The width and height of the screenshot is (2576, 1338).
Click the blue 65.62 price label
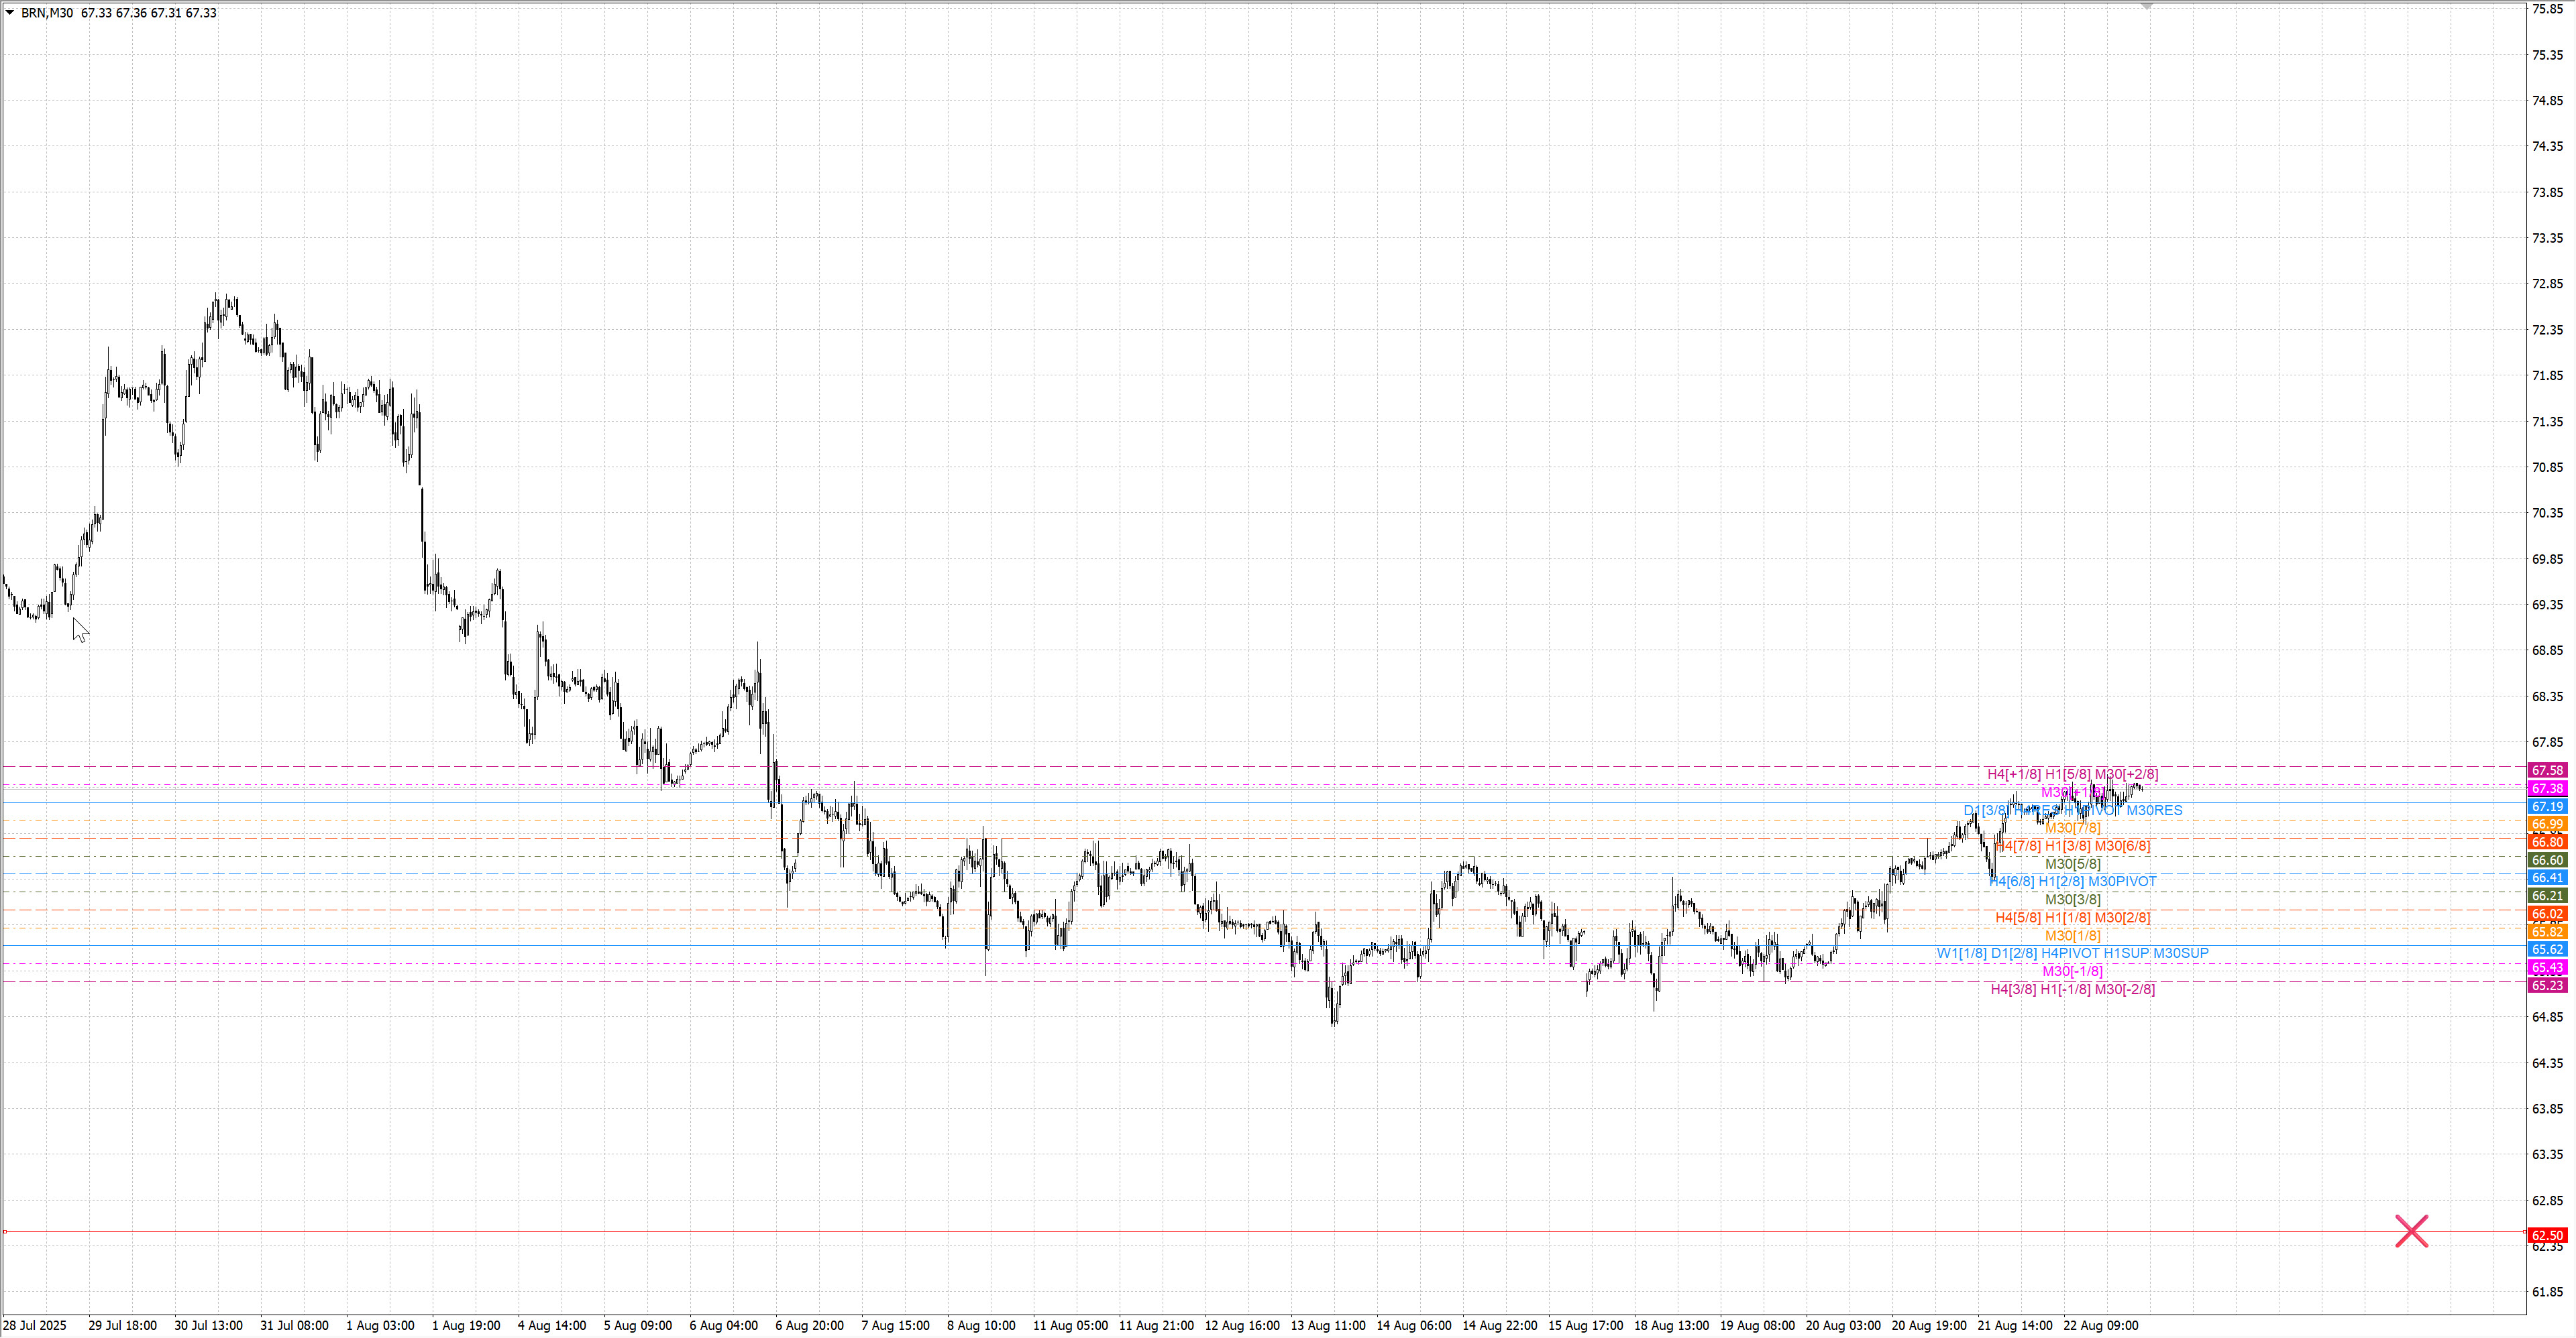point(2547,949)
